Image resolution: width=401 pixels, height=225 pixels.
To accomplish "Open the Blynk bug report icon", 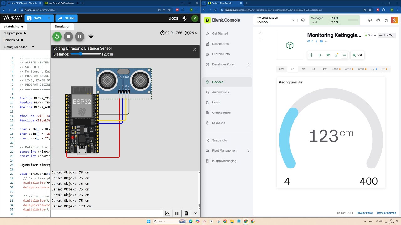I will 386,20.
